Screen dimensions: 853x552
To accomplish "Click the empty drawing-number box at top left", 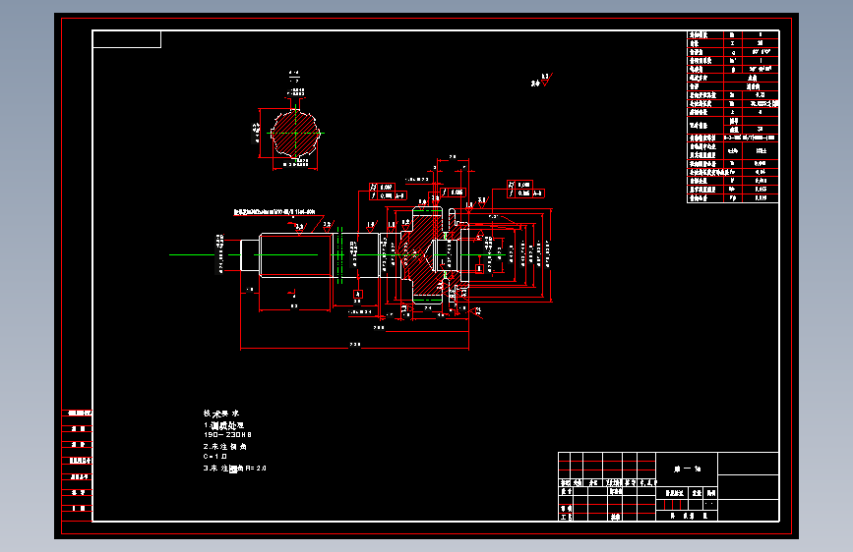I will click(x=127, y=39).
